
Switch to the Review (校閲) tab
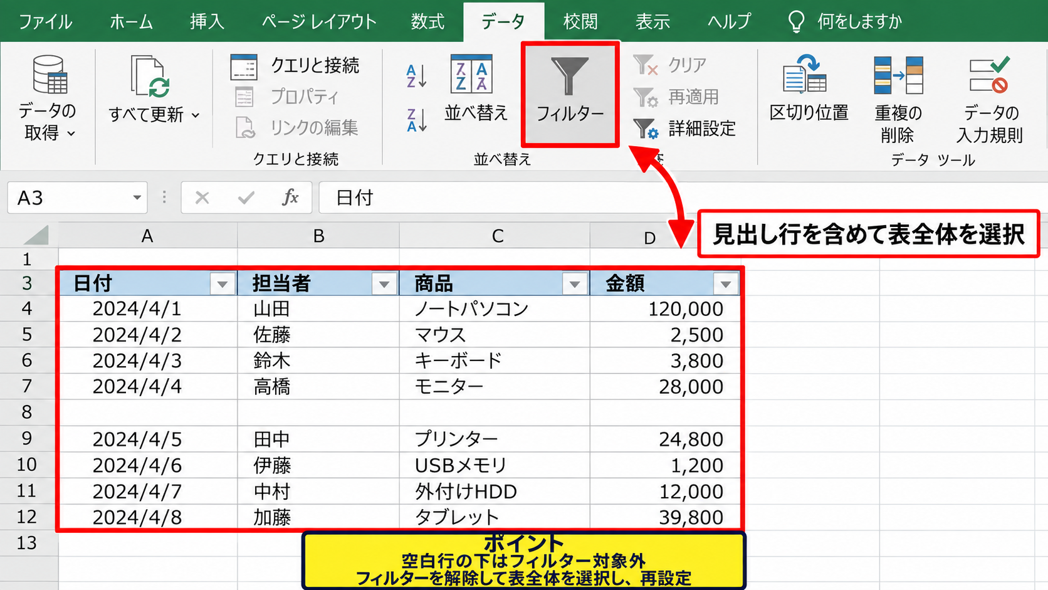tap(580, 21)
